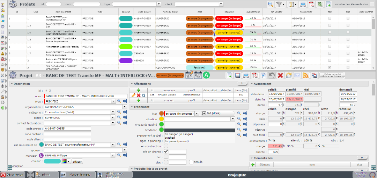Tick the 'en construction' checkbox
377x178 pixels.
(x=166, y=146)
